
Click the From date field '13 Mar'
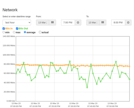(43, 23)
